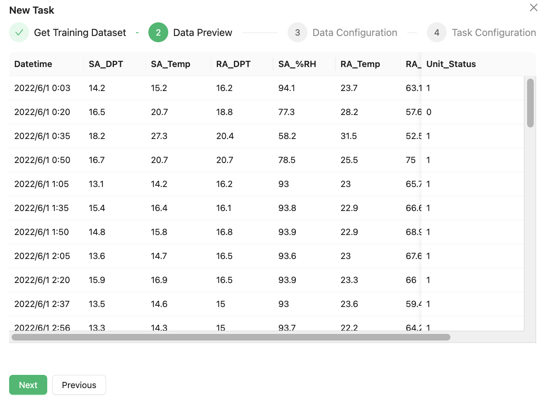Click the SA_%RH column header

click(x=297, y=64)
